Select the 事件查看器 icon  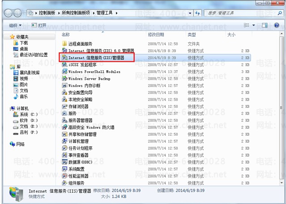64,155
